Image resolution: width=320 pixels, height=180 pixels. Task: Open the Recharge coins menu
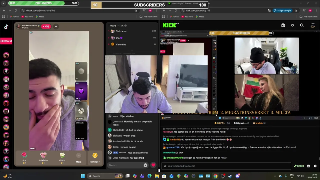95,158
